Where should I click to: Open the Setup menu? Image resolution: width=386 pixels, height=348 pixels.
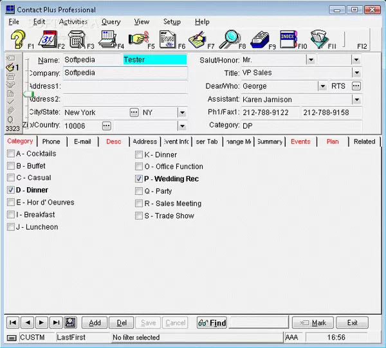(x=172, y=22)
